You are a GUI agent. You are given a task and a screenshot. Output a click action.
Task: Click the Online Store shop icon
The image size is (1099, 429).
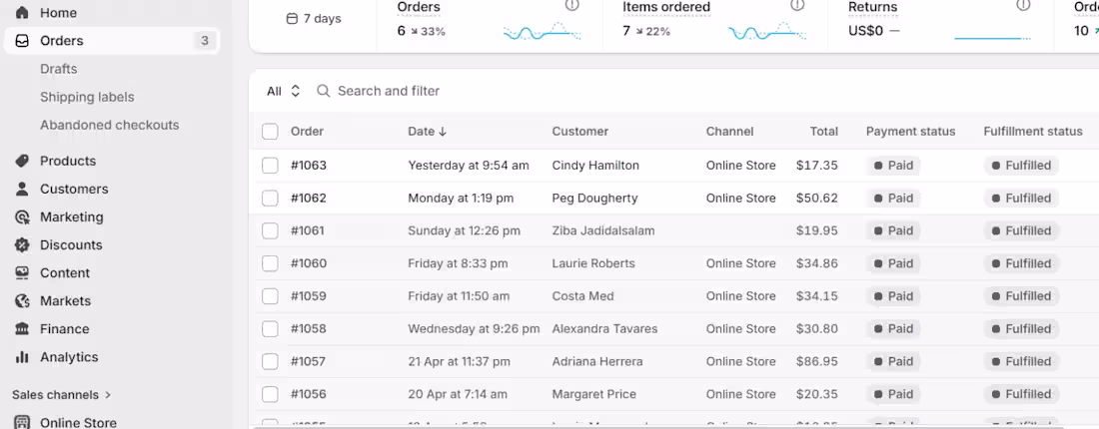point(22,423)
